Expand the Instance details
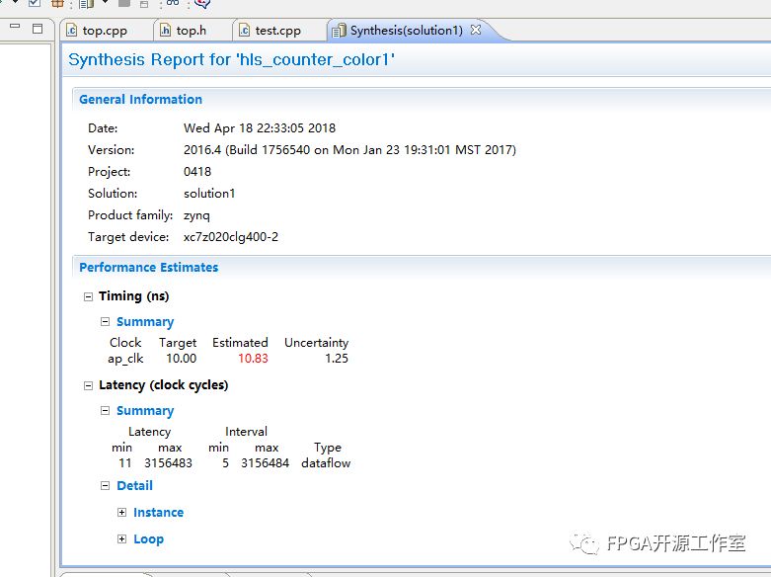This screenshot has height=577, width=771. point(122,513)
